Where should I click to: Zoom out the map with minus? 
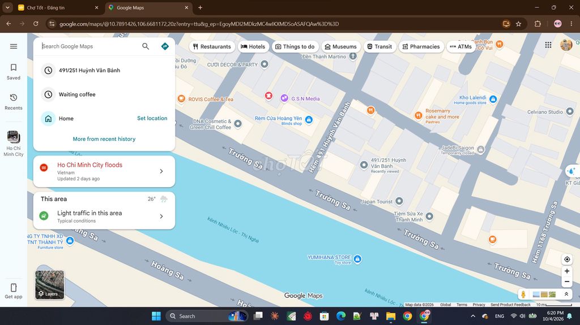[x=566, y=282]
